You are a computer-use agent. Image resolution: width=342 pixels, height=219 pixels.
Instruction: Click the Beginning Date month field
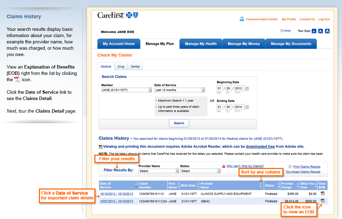click(220, 88)
